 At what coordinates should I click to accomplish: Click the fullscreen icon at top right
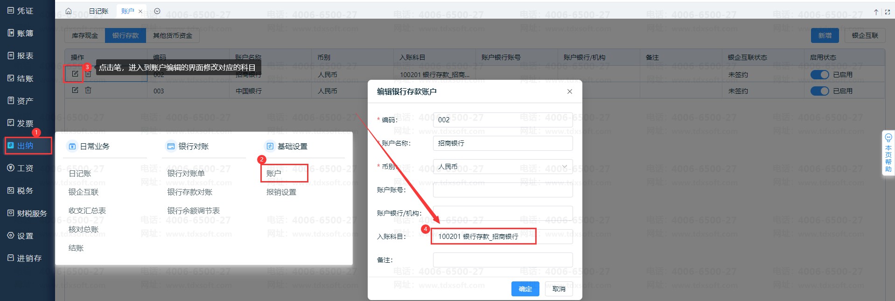click(x=888, y=12)
